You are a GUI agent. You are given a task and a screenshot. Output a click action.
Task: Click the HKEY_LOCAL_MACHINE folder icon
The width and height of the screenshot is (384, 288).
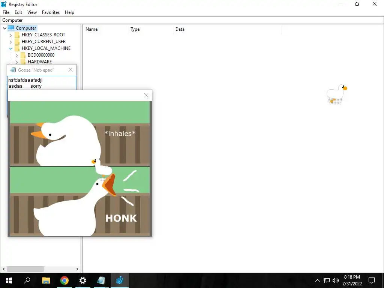pos(17,48)
